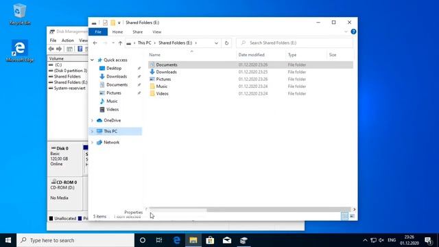The height and width of the screenshot is (247, 439).
Task: Click File Explorer taskbar icon
Action: pyautogui.click(x=193, y=240)
